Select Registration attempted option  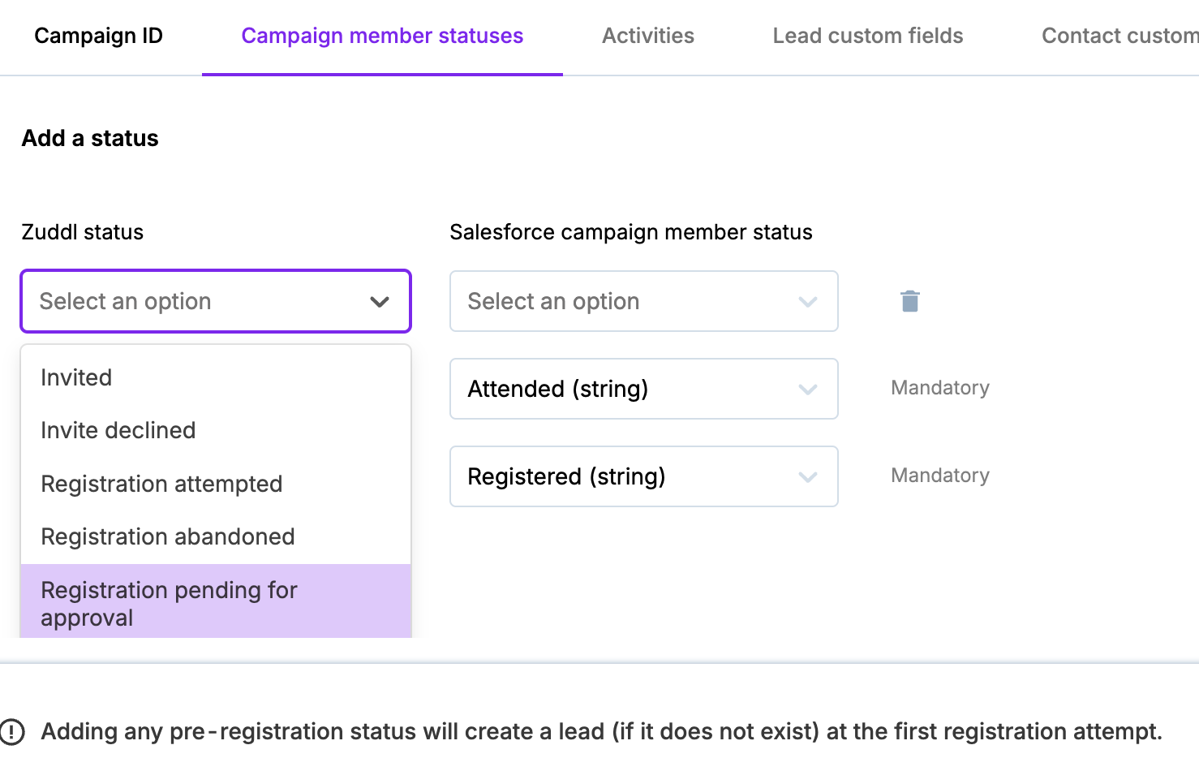[161, 484]
